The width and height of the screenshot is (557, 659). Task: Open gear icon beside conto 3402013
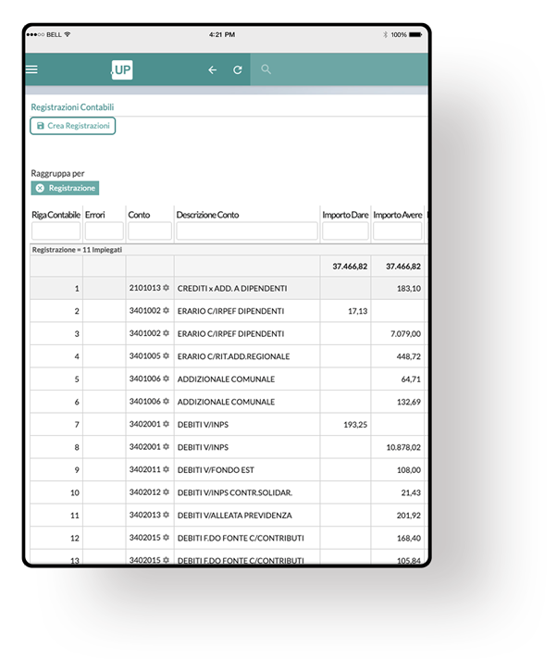point(167,515)
